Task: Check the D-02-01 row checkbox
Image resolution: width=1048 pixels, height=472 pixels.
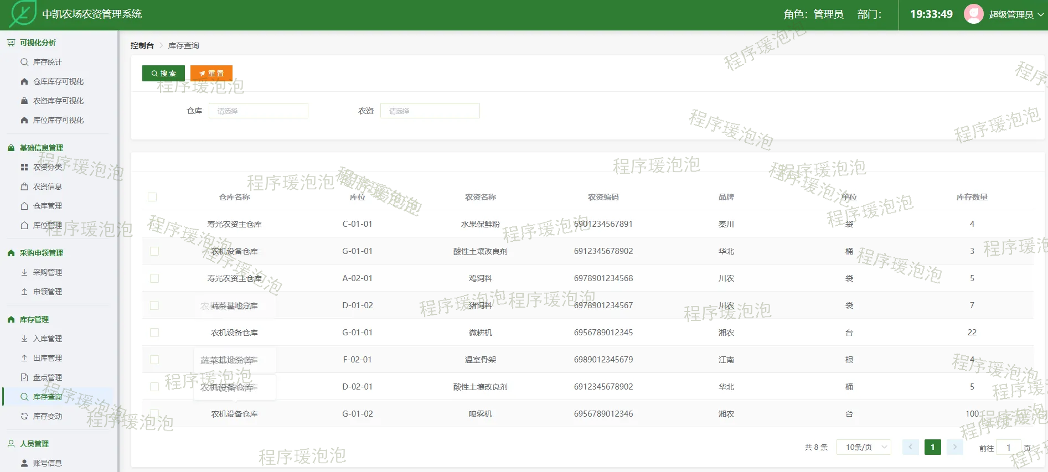Action: pyautogui.click(x=154, y=387)
